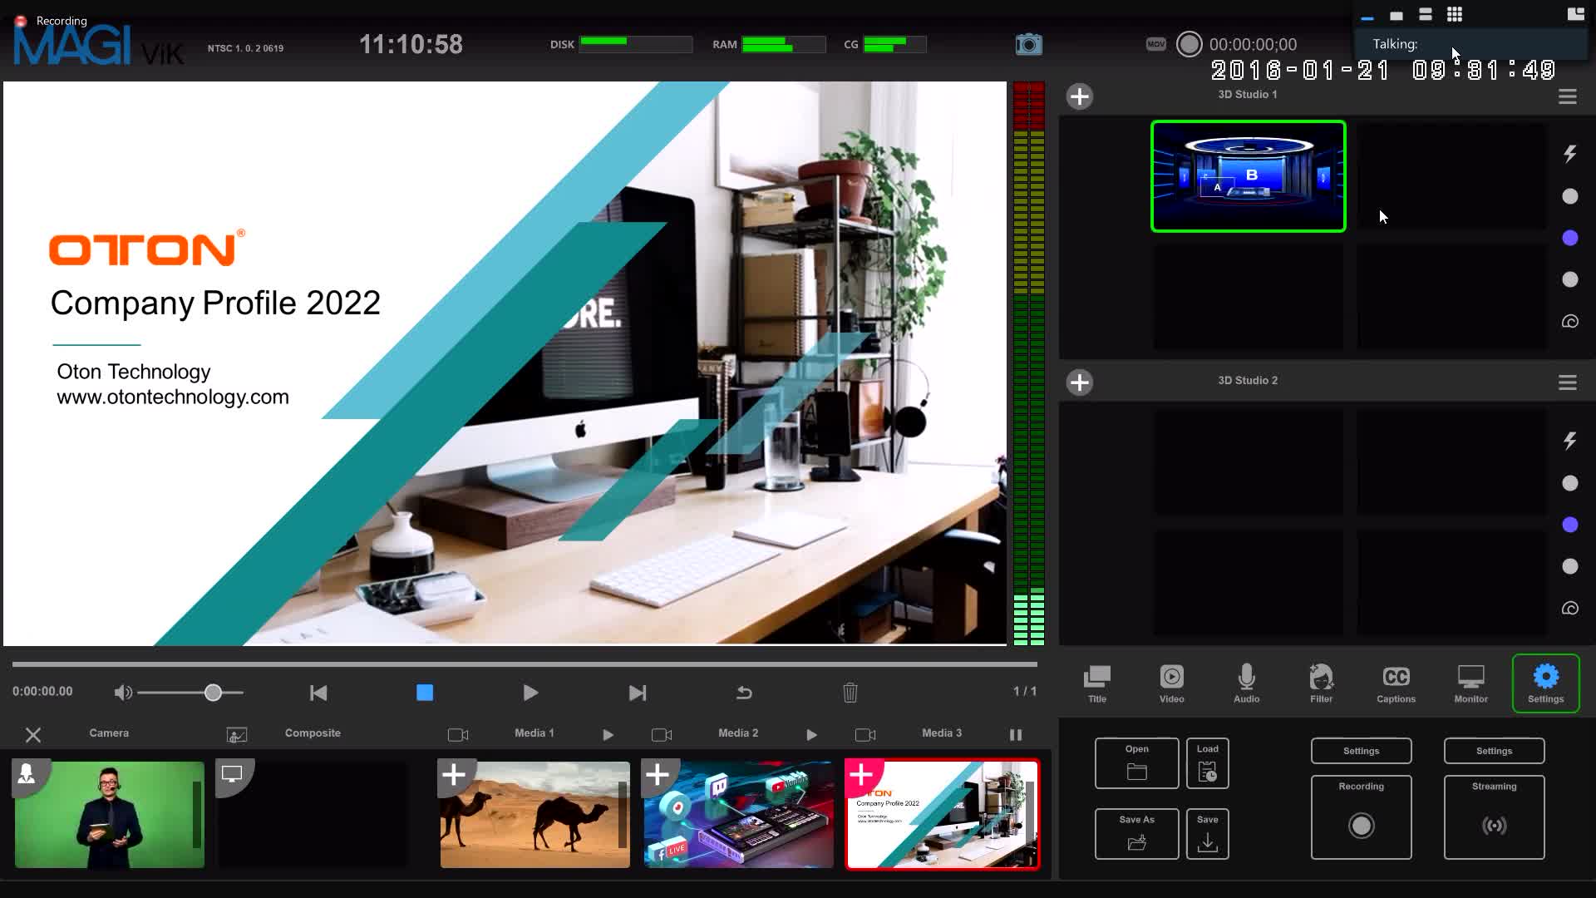Select the blue virtual studio thumbnail
This screenshot has width=1596, height=898.
[1248, 176]
